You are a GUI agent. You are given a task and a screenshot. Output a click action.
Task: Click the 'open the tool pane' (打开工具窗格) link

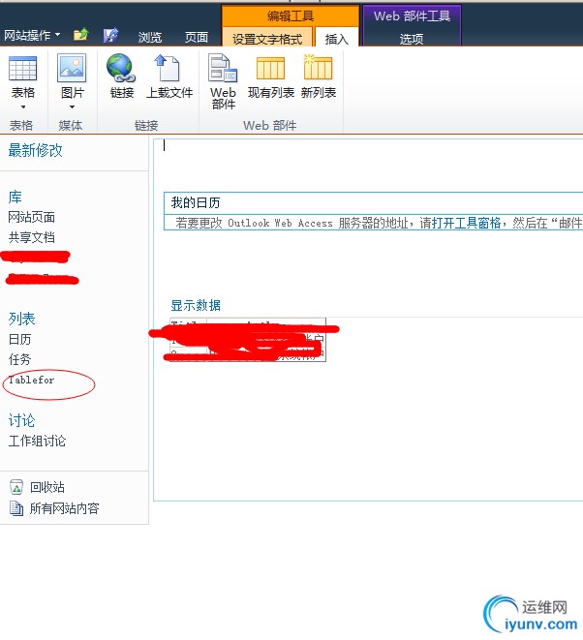466,223
